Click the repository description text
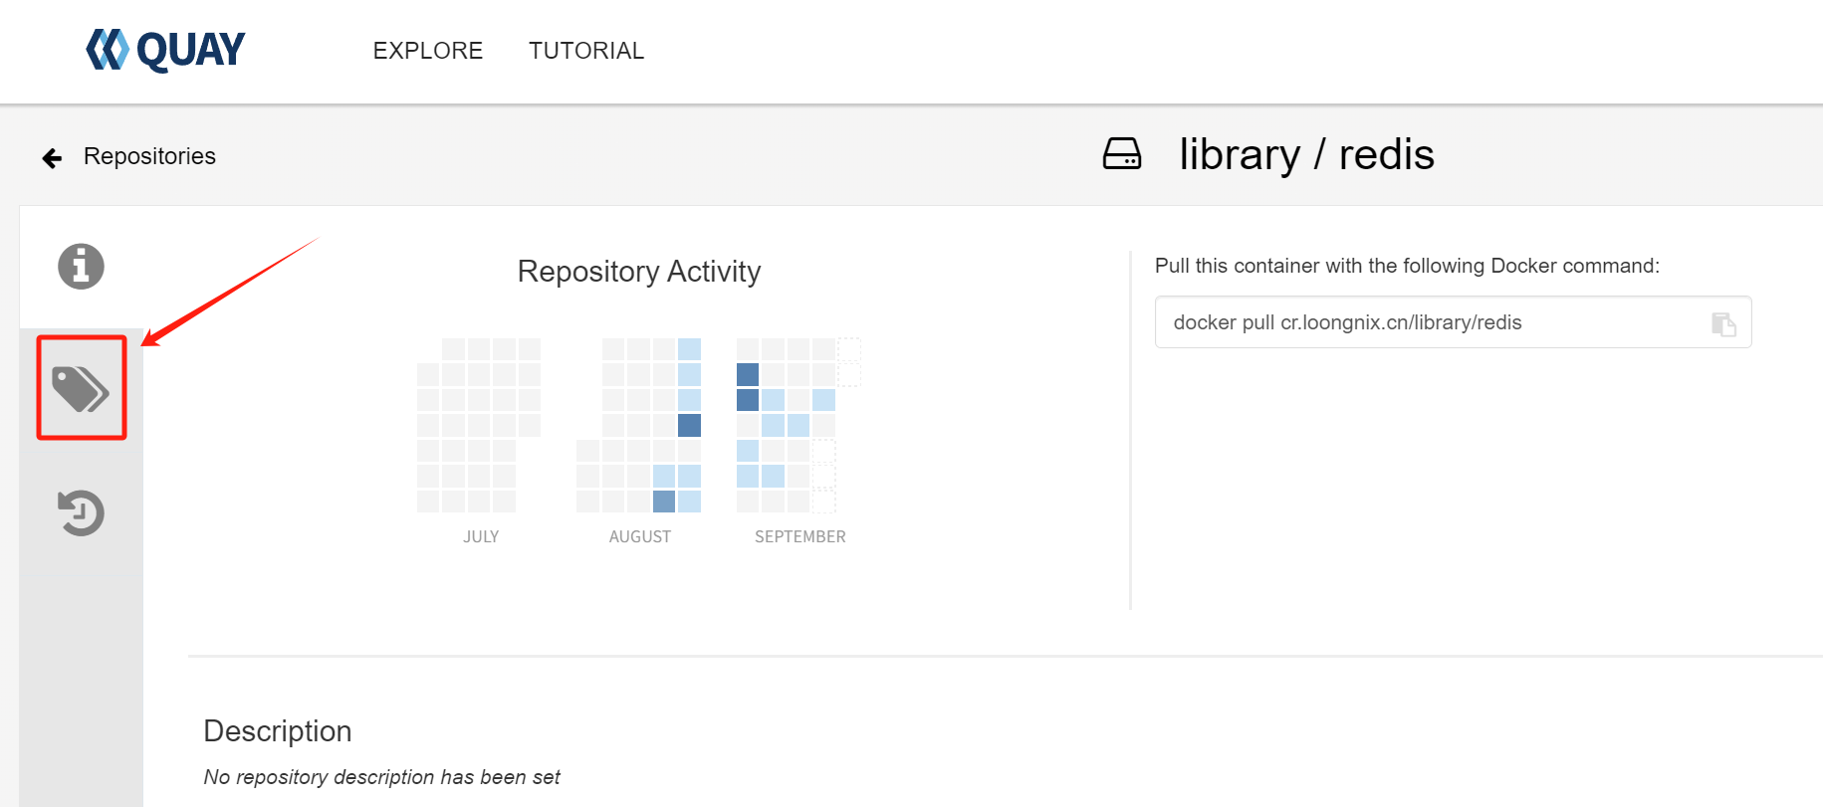 coord(382,777)
